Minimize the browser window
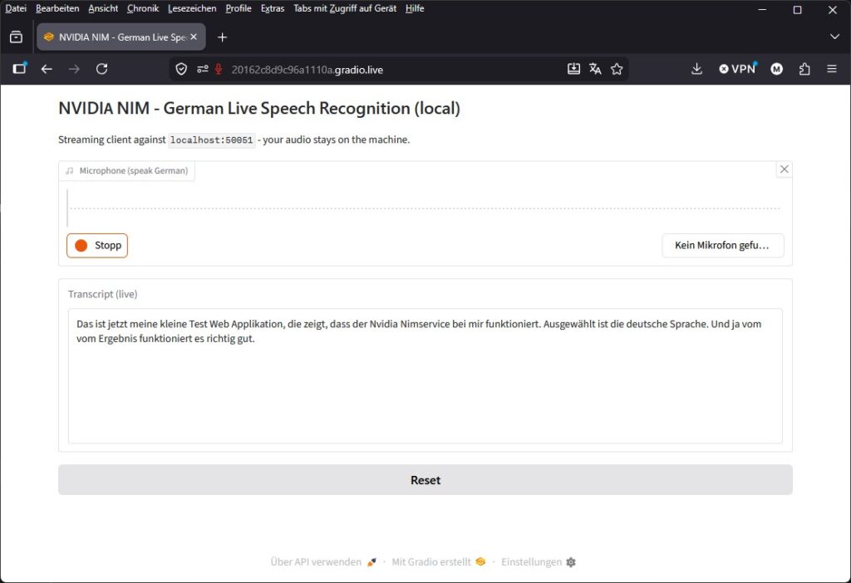Screen dimensions: 851x583 coord(763,9)
